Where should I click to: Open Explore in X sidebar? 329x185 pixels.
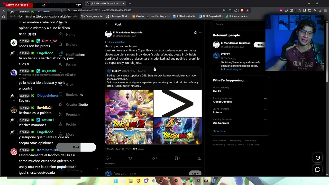click(68, 44)
